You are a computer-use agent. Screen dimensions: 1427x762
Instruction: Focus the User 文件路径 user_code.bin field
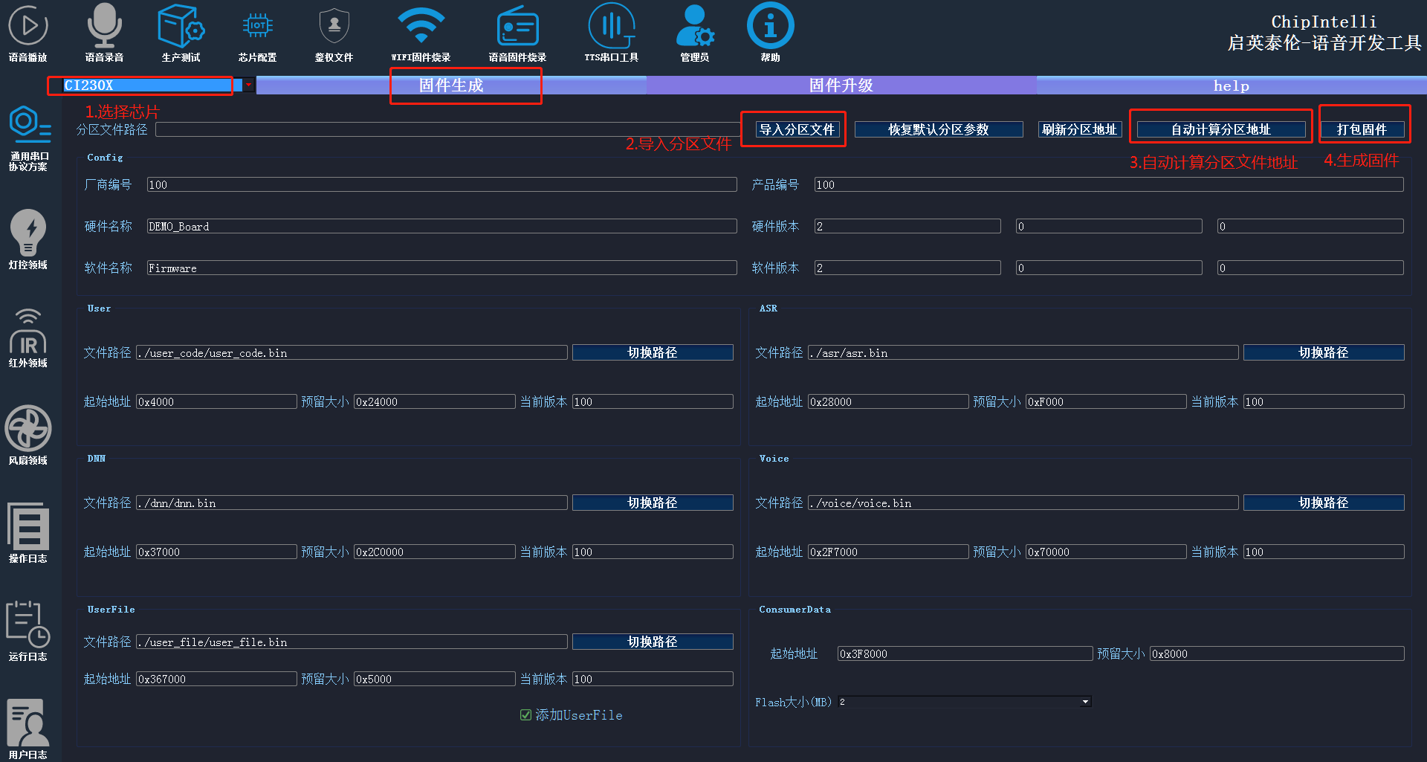pos(352,352)
